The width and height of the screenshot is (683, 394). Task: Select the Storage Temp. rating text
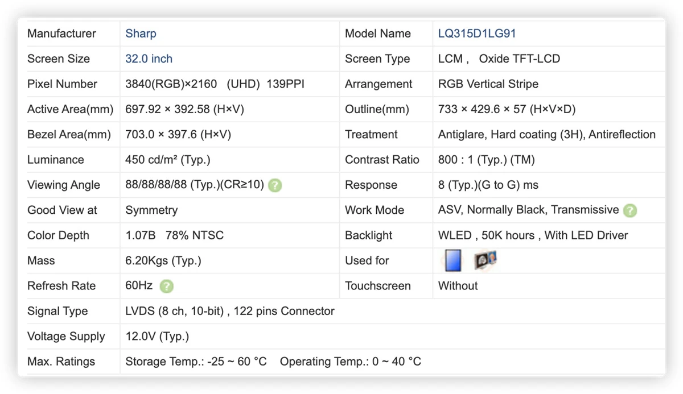pyautogui.click(x=196, y=361)
